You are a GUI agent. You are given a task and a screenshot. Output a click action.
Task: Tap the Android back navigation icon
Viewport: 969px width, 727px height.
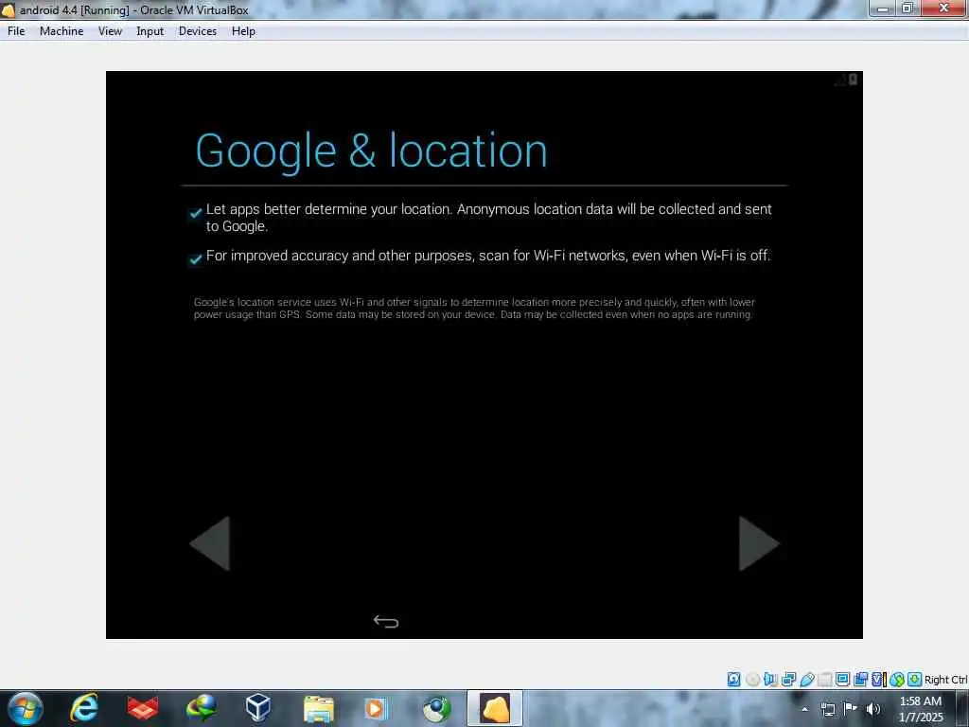click(x=386, y=621)
